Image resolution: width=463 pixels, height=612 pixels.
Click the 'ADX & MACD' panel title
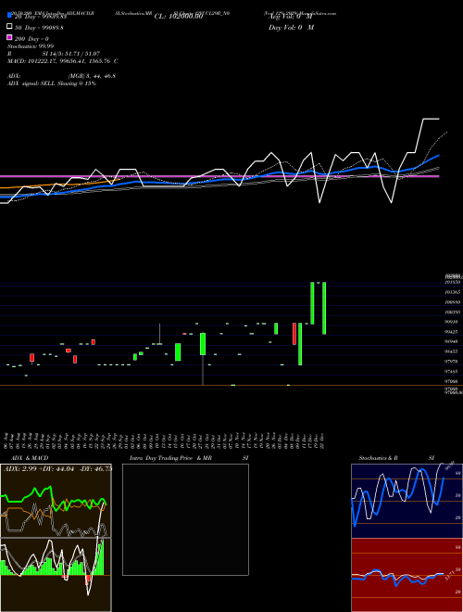pos(30,458)
